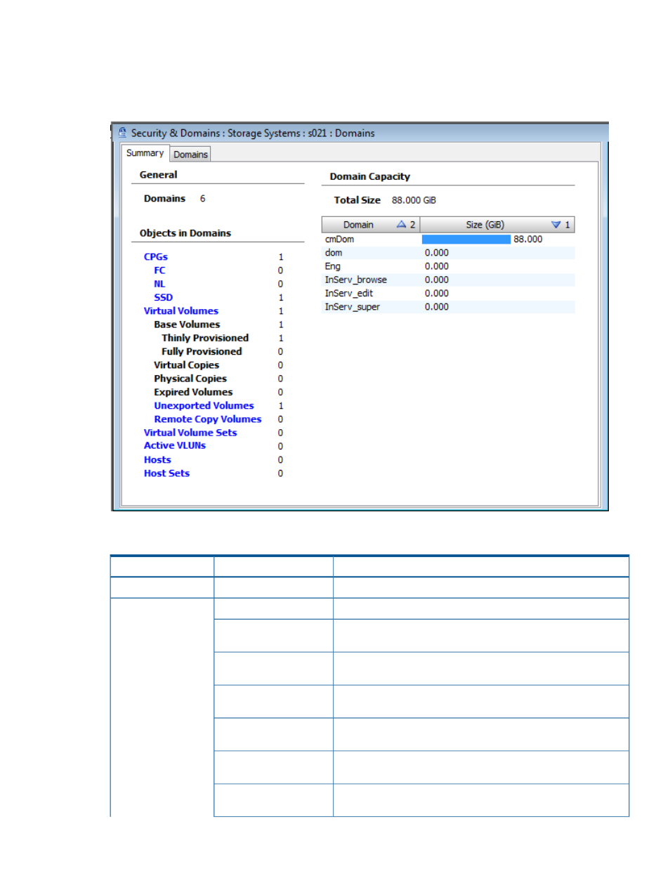Click the Fully Provisioned label
The width and height of the screenshot is (670, 892).
[202, 352]
